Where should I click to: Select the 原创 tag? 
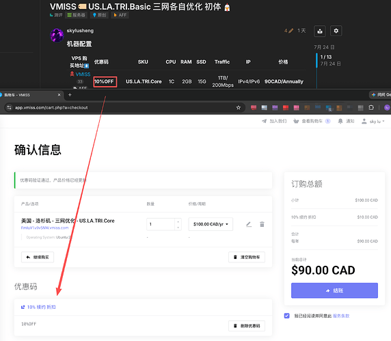tap(100, 15)
